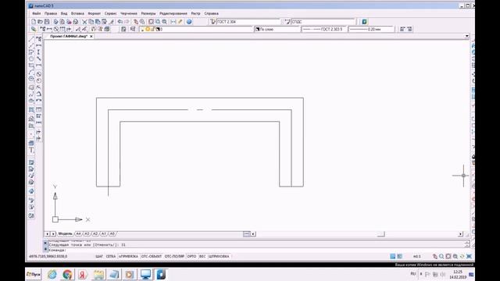This screenshot has height=281, width=500.
Task: Switch to the Модель tab
Action: click(66, 234)
